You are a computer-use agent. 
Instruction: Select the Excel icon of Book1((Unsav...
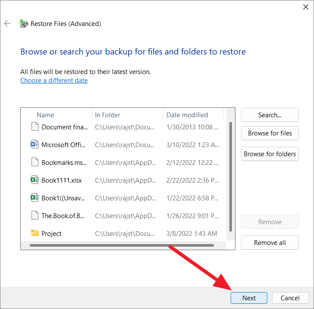pyautogui.click(x=35, y=198)
